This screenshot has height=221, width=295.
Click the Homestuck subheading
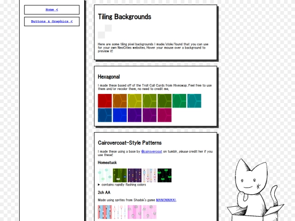[x=107, y=163]
